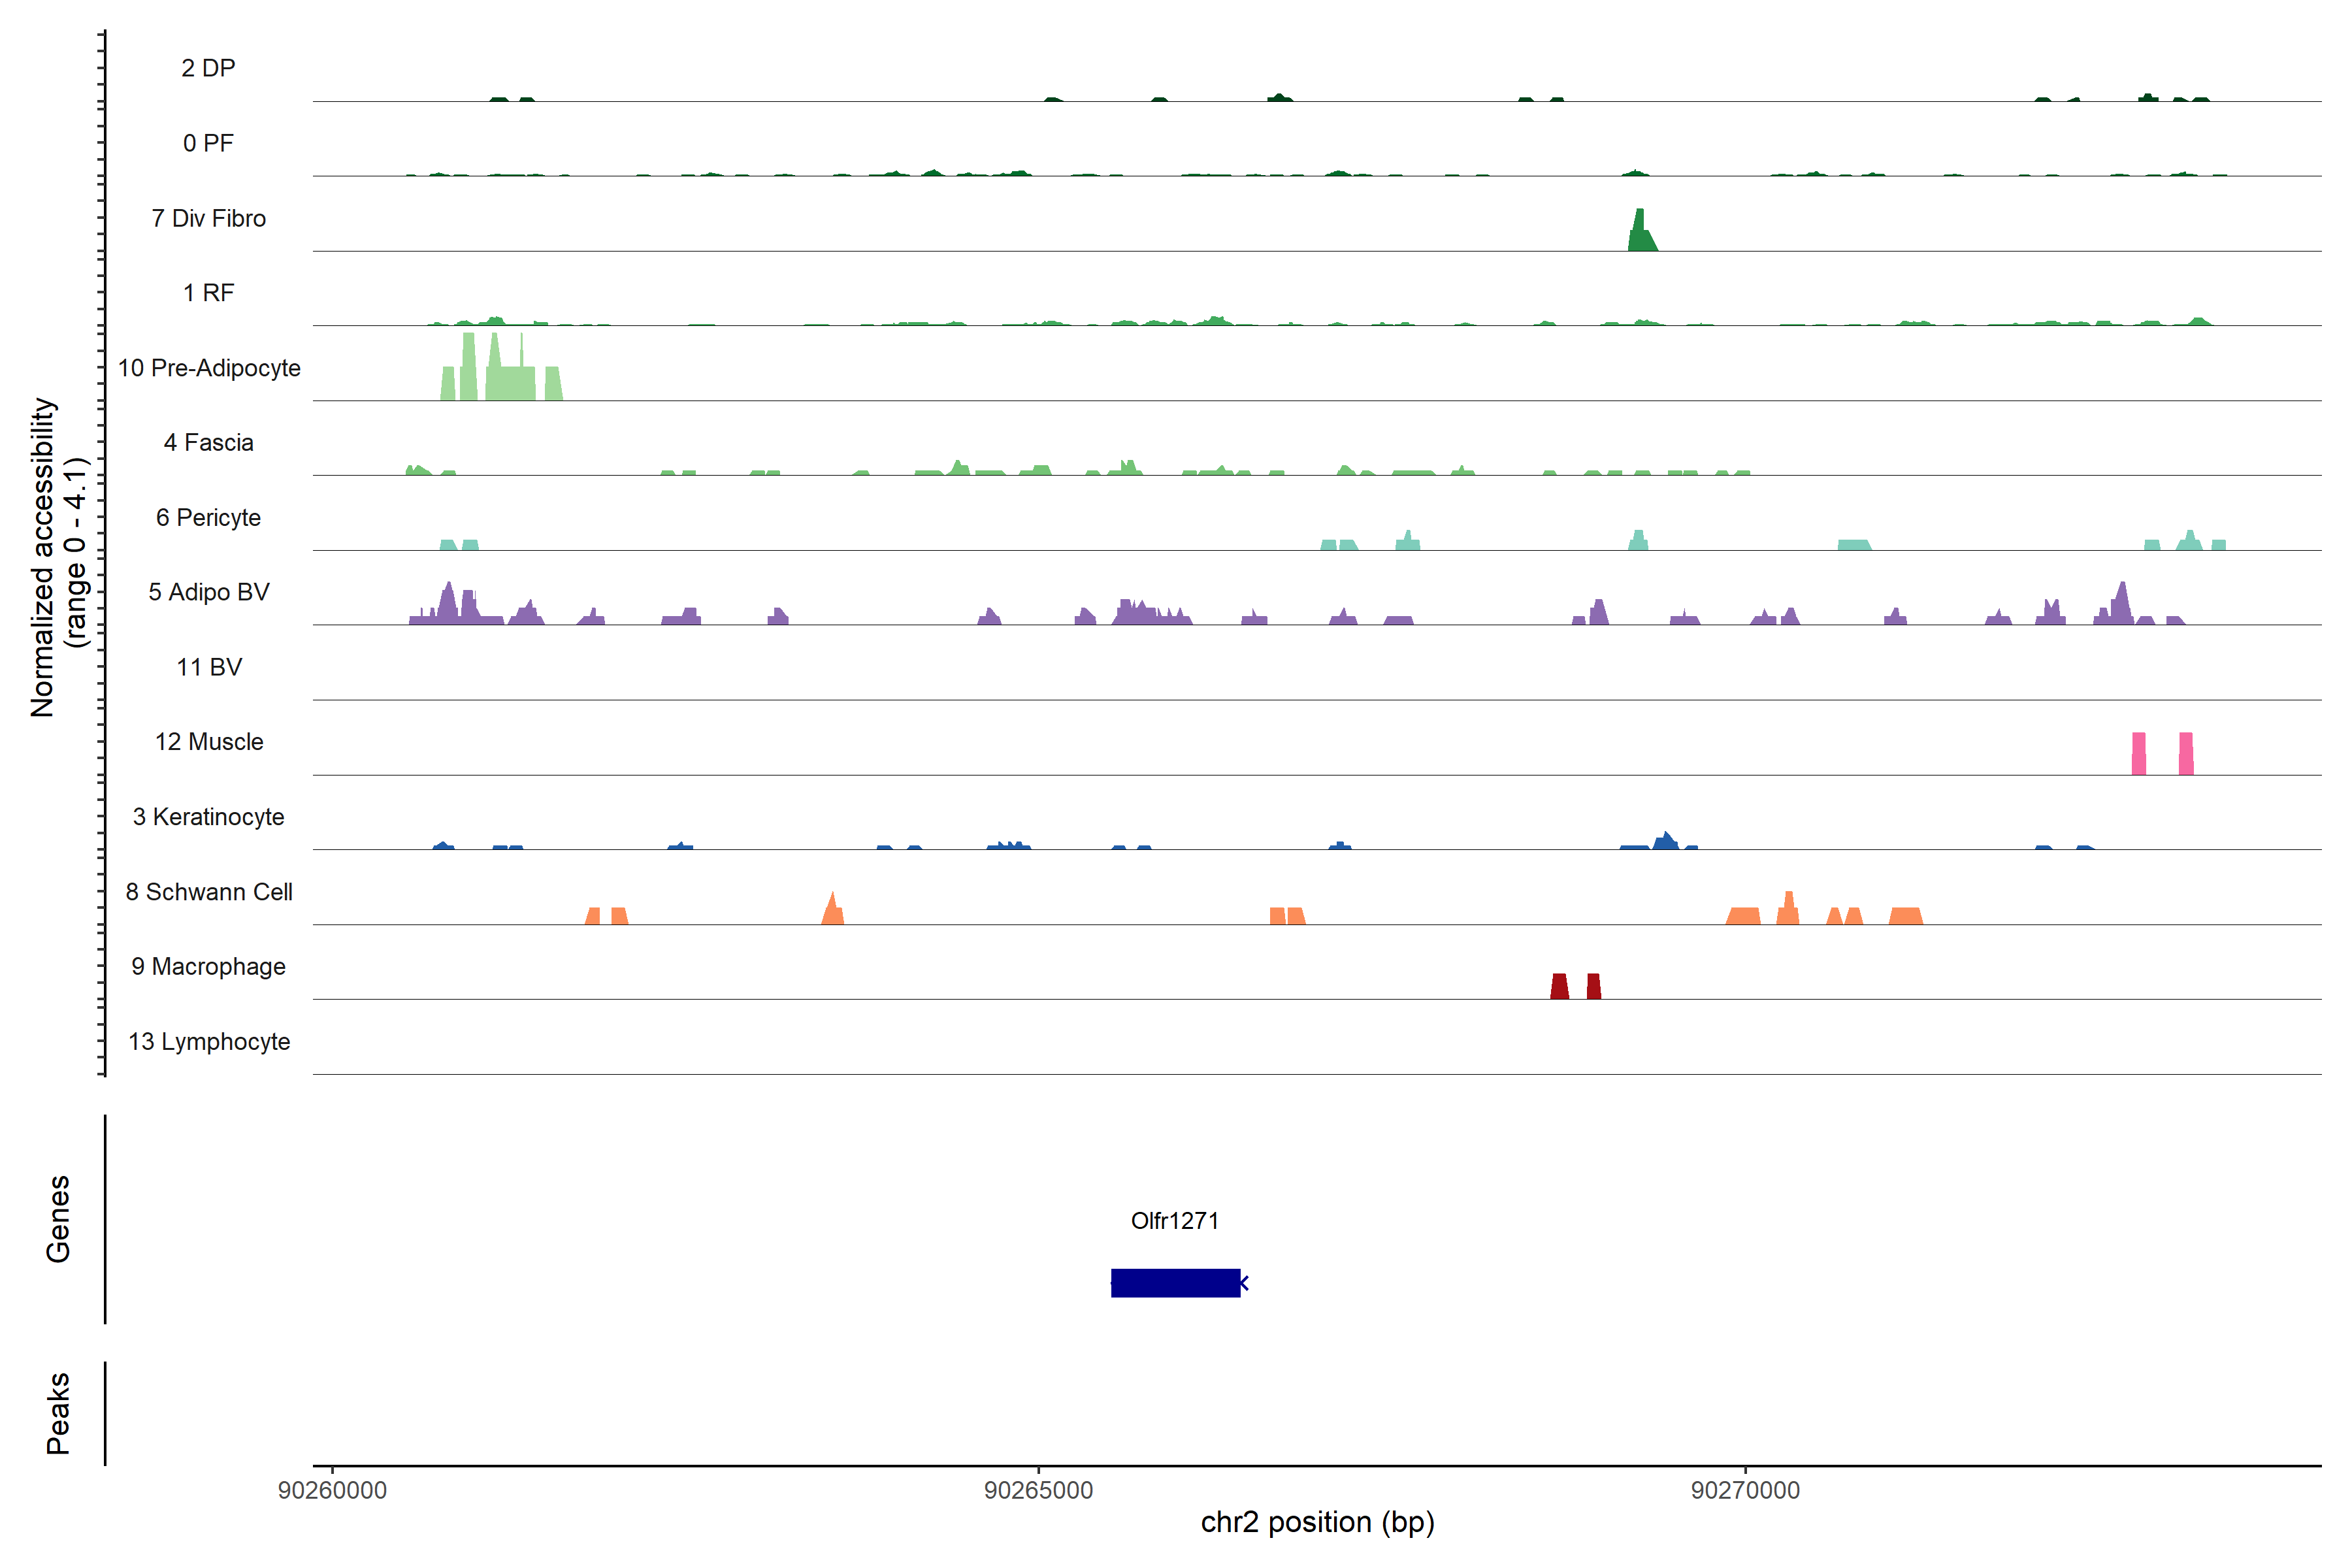Select the 2 DP track label
2352x1568 pixels.
coord(208,68)
